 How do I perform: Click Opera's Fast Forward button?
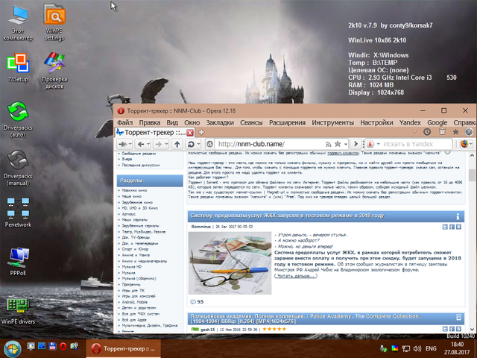[122, 144]
